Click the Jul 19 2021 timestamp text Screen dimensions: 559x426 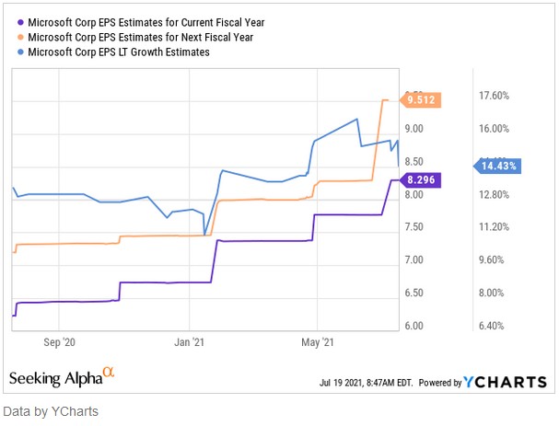pos(366,383)
